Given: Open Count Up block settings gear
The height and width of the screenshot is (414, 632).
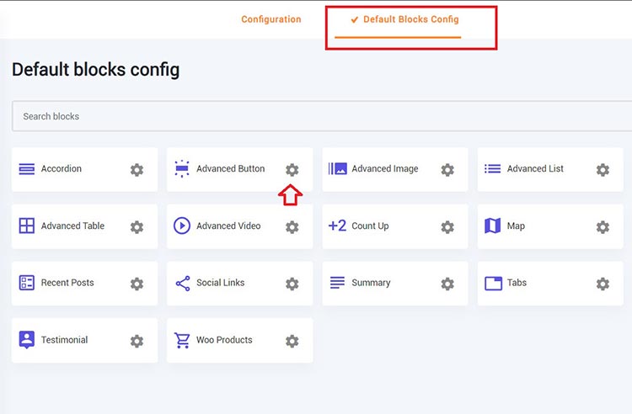Looking at the screenshot, I should 447,227.
